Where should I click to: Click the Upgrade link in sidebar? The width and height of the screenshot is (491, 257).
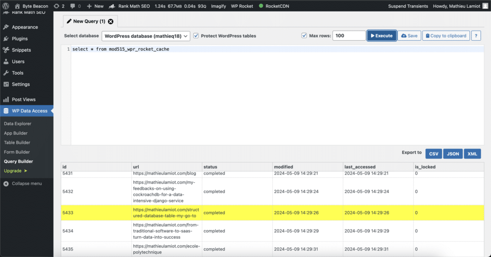pyautogui.click(x=13, y=171)
